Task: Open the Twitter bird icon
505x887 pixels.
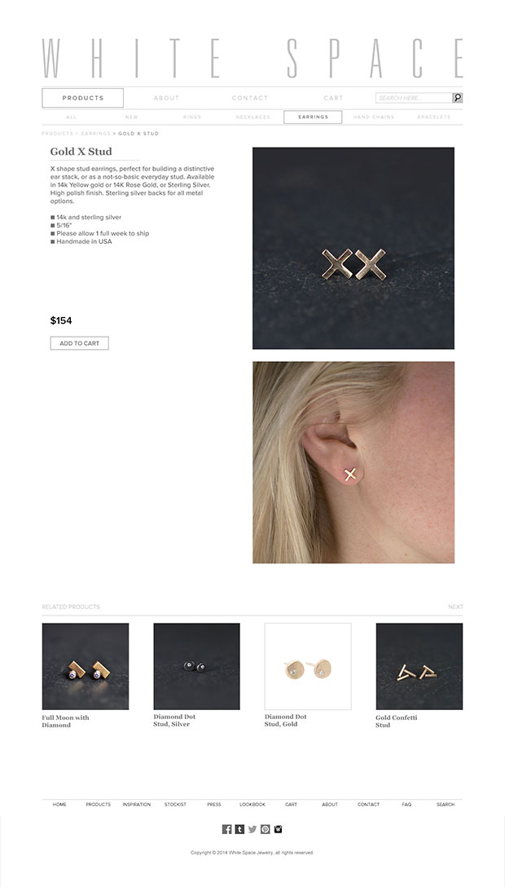Action: click(253, 829)
